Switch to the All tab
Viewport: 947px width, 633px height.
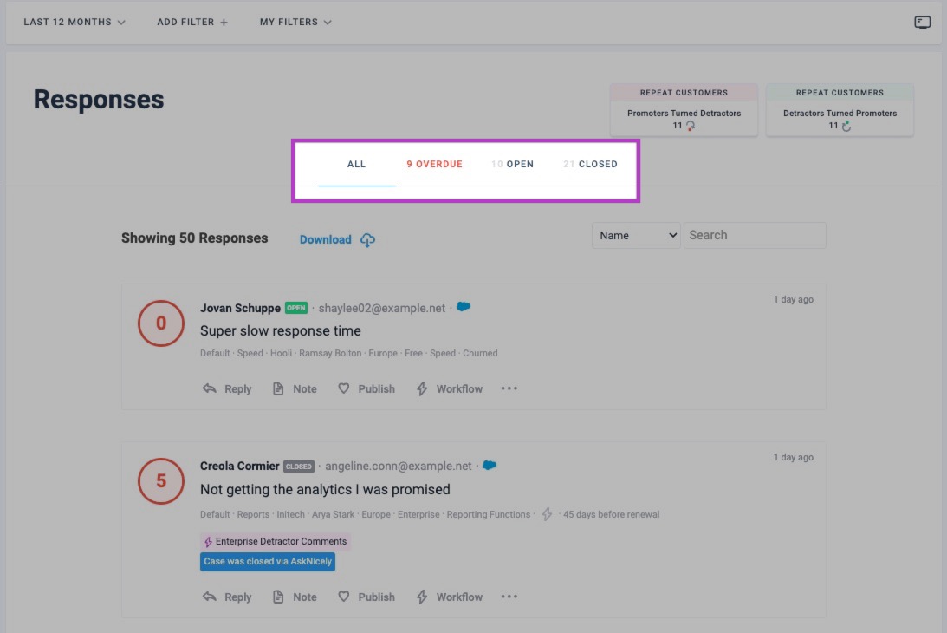pos(356,164)
